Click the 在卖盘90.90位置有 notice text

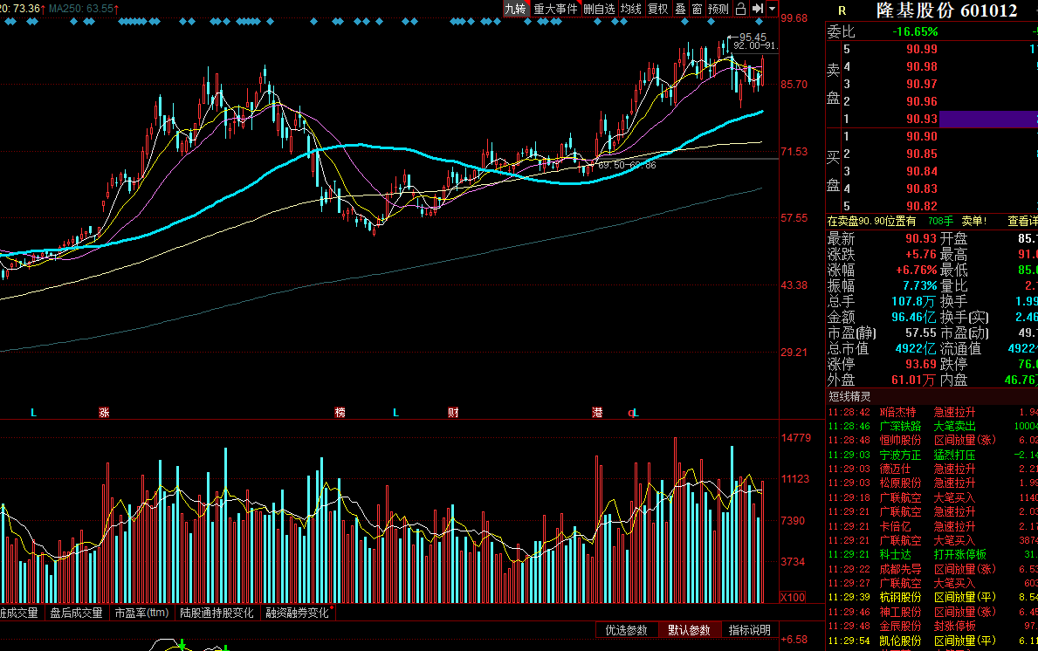(871, 221)
